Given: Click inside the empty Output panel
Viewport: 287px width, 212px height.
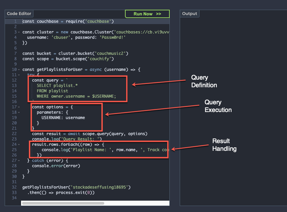Looking at the screenshot, I should click(x=233, y=111).
